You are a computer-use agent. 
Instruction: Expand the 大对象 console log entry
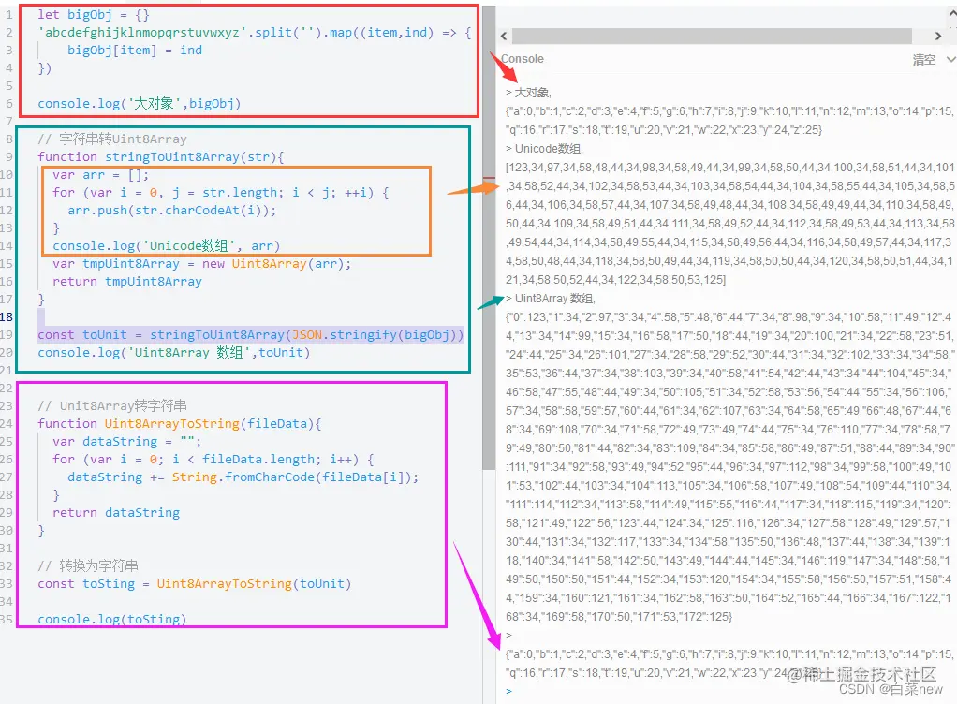pyautogui.click(x=508, y=93)
